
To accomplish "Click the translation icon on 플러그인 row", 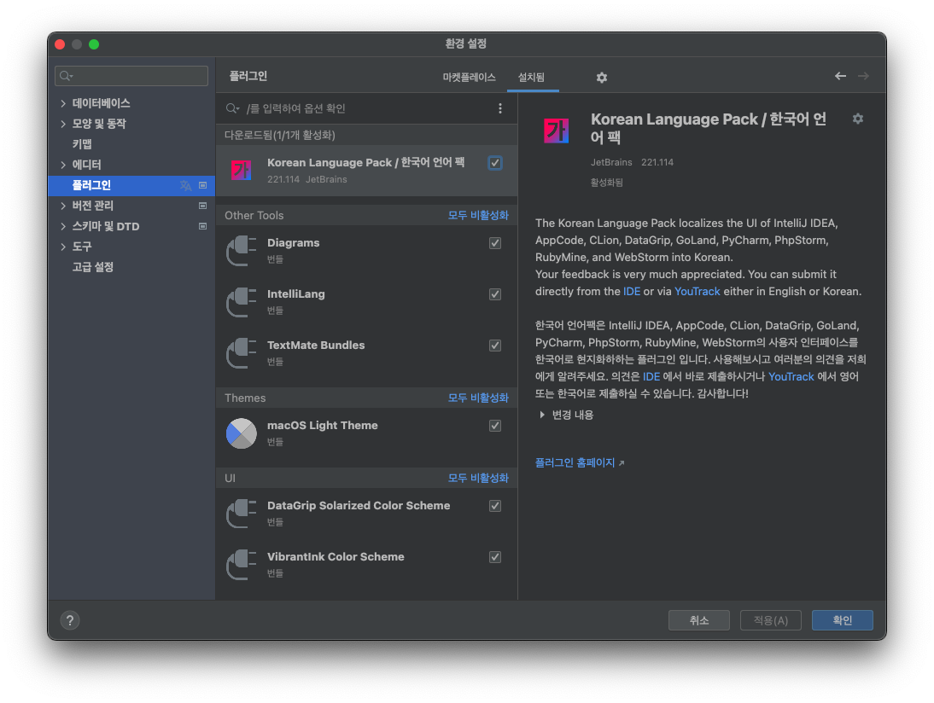I will pyautogui.click(x=186, y=186).
